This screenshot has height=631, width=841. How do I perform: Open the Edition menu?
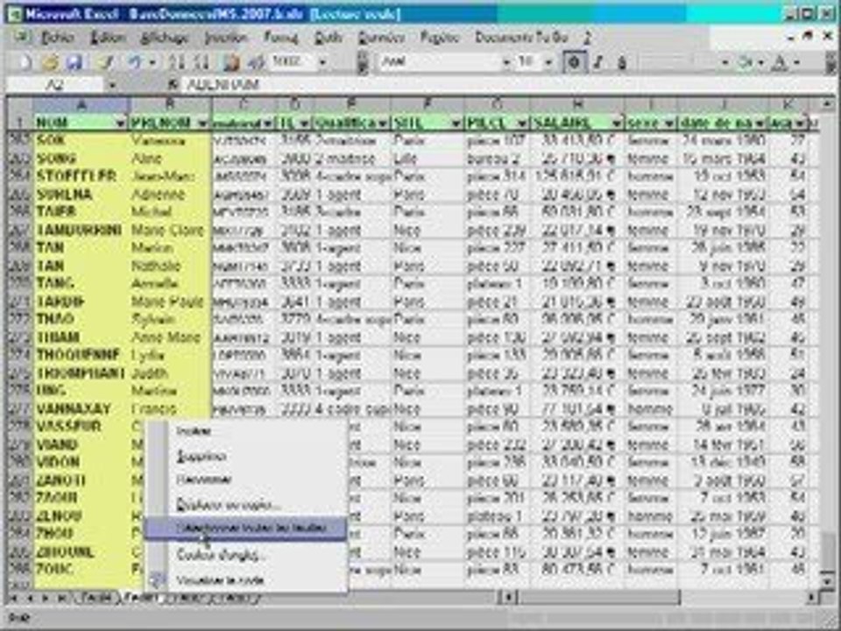click(108, 38)
